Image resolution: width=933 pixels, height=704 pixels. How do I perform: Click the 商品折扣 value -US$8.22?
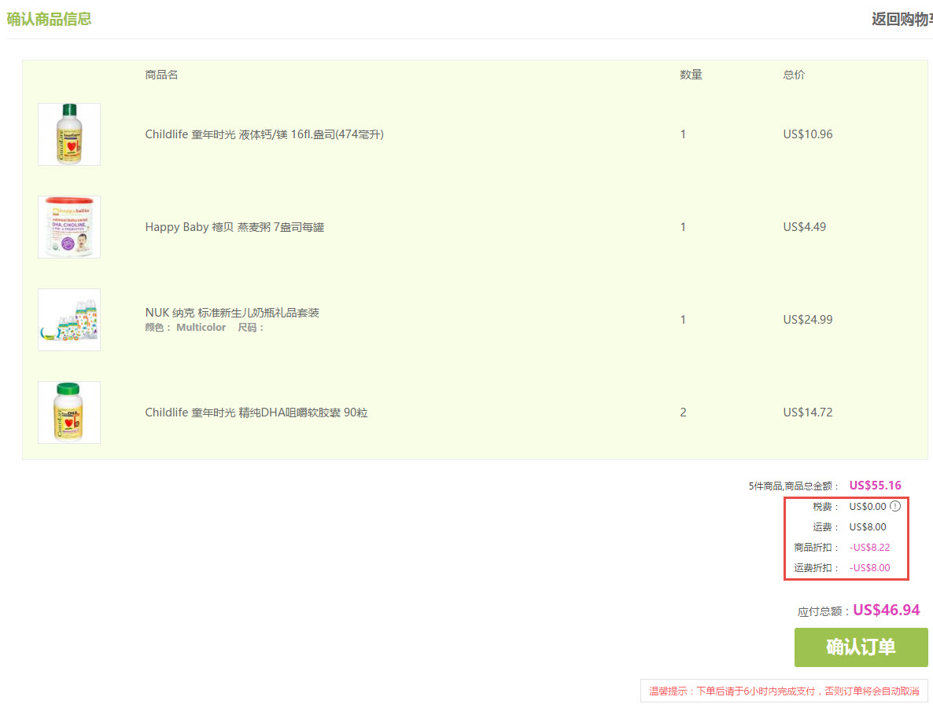(x=869, y=547)
